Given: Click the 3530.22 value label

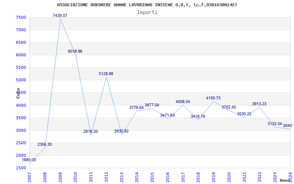Looking at the screenshot, I should [x=244, y=114].
